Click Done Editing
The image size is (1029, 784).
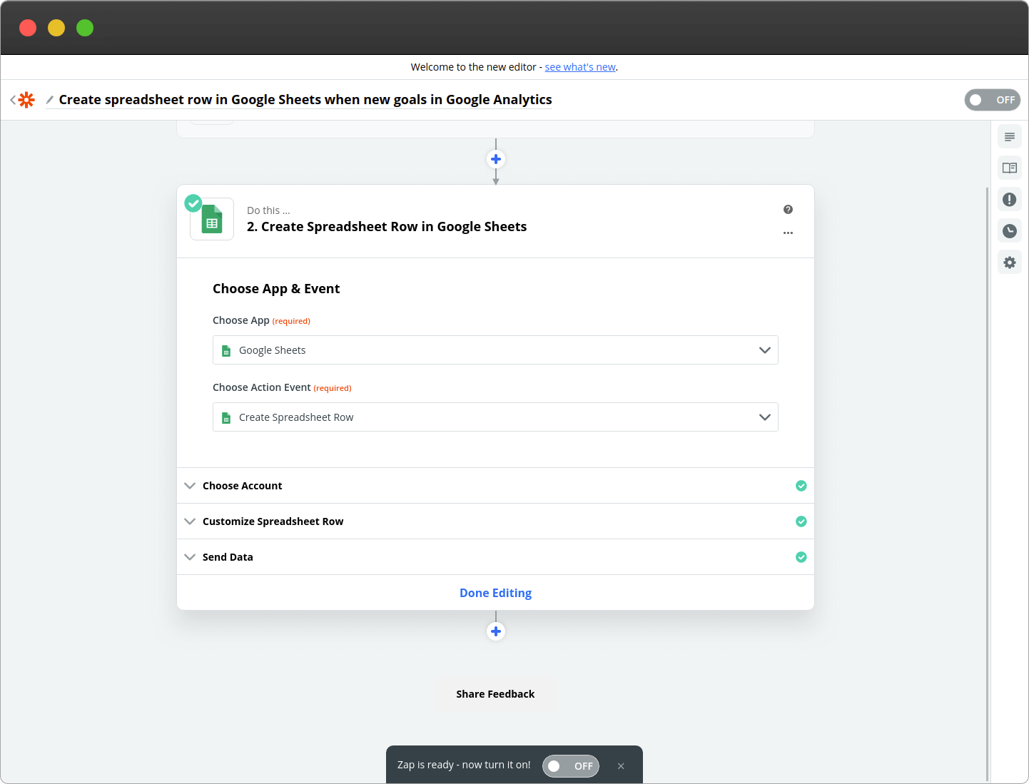[x=495, y=593]
